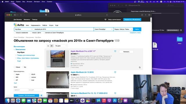Check the ASUS manufacturer filter
186x104 pixels.
[30, 74]
